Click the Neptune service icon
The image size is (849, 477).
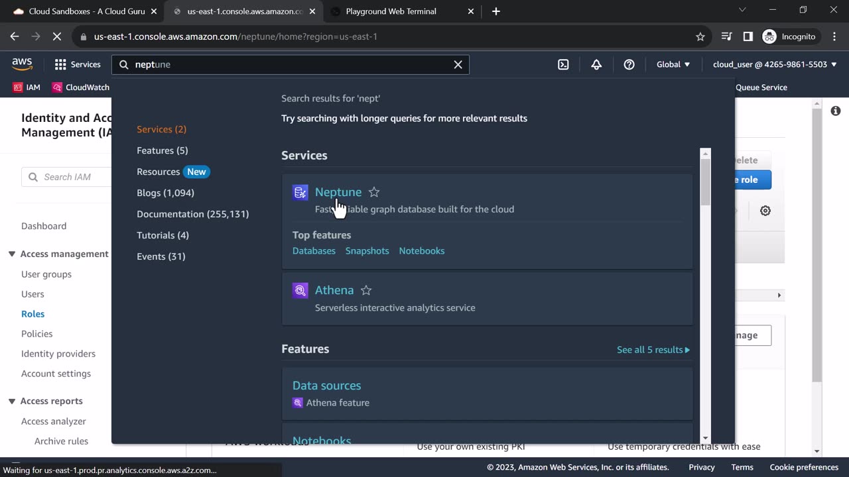300,192
